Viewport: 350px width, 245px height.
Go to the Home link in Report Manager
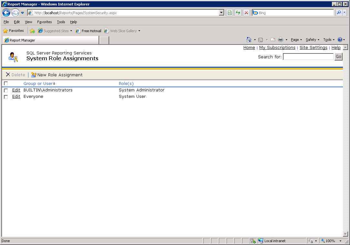coord(249,47)
